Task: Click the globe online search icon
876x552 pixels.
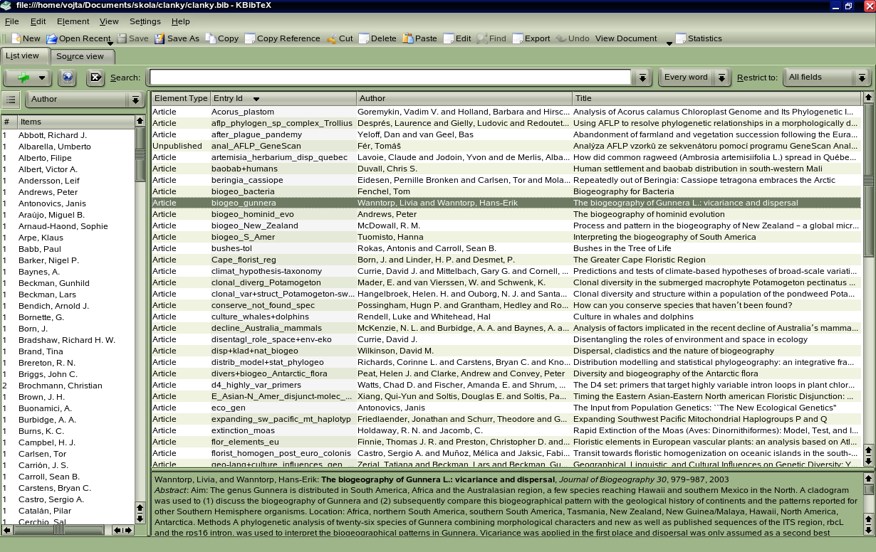Action: 68,78
